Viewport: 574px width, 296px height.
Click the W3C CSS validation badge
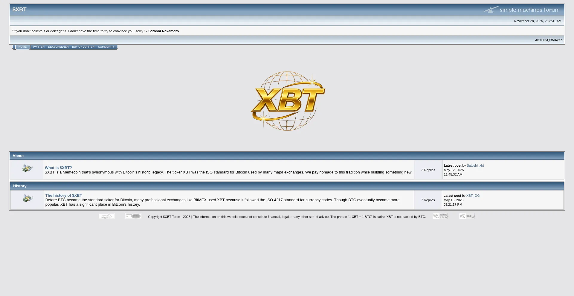click(467, 216)
